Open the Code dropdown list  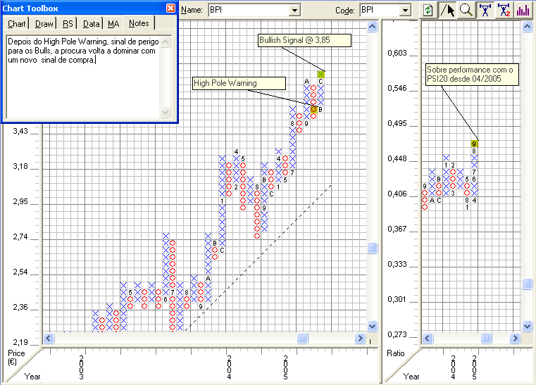[404, 11]
